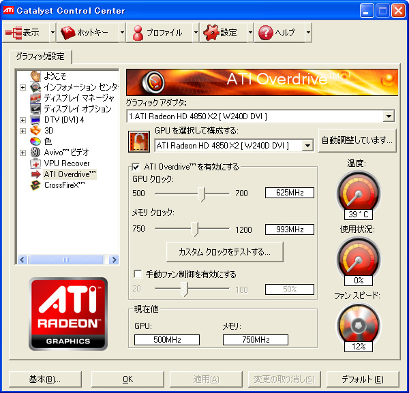409x393 pixels.
Task: Select the ようこそ welcome hand icon
Action: point(35,76)
